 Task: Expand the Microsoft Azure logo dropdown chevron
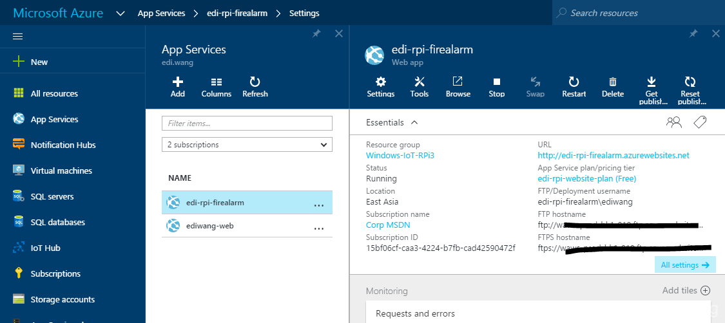pos(121,14)
